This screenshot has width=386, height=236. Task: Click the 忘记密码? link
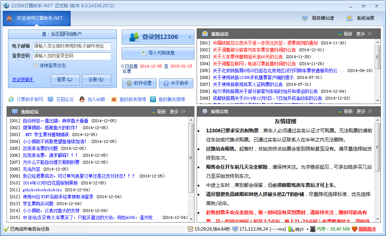(23, 80)
